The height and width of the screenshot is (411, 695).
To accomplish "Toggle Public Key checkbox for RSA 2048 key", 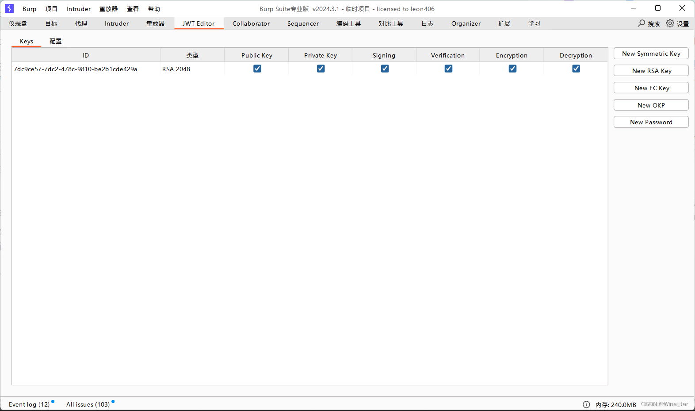I will point(257,69).
